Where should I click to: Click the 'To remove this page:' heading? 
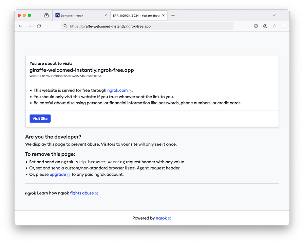pos(50,154)
